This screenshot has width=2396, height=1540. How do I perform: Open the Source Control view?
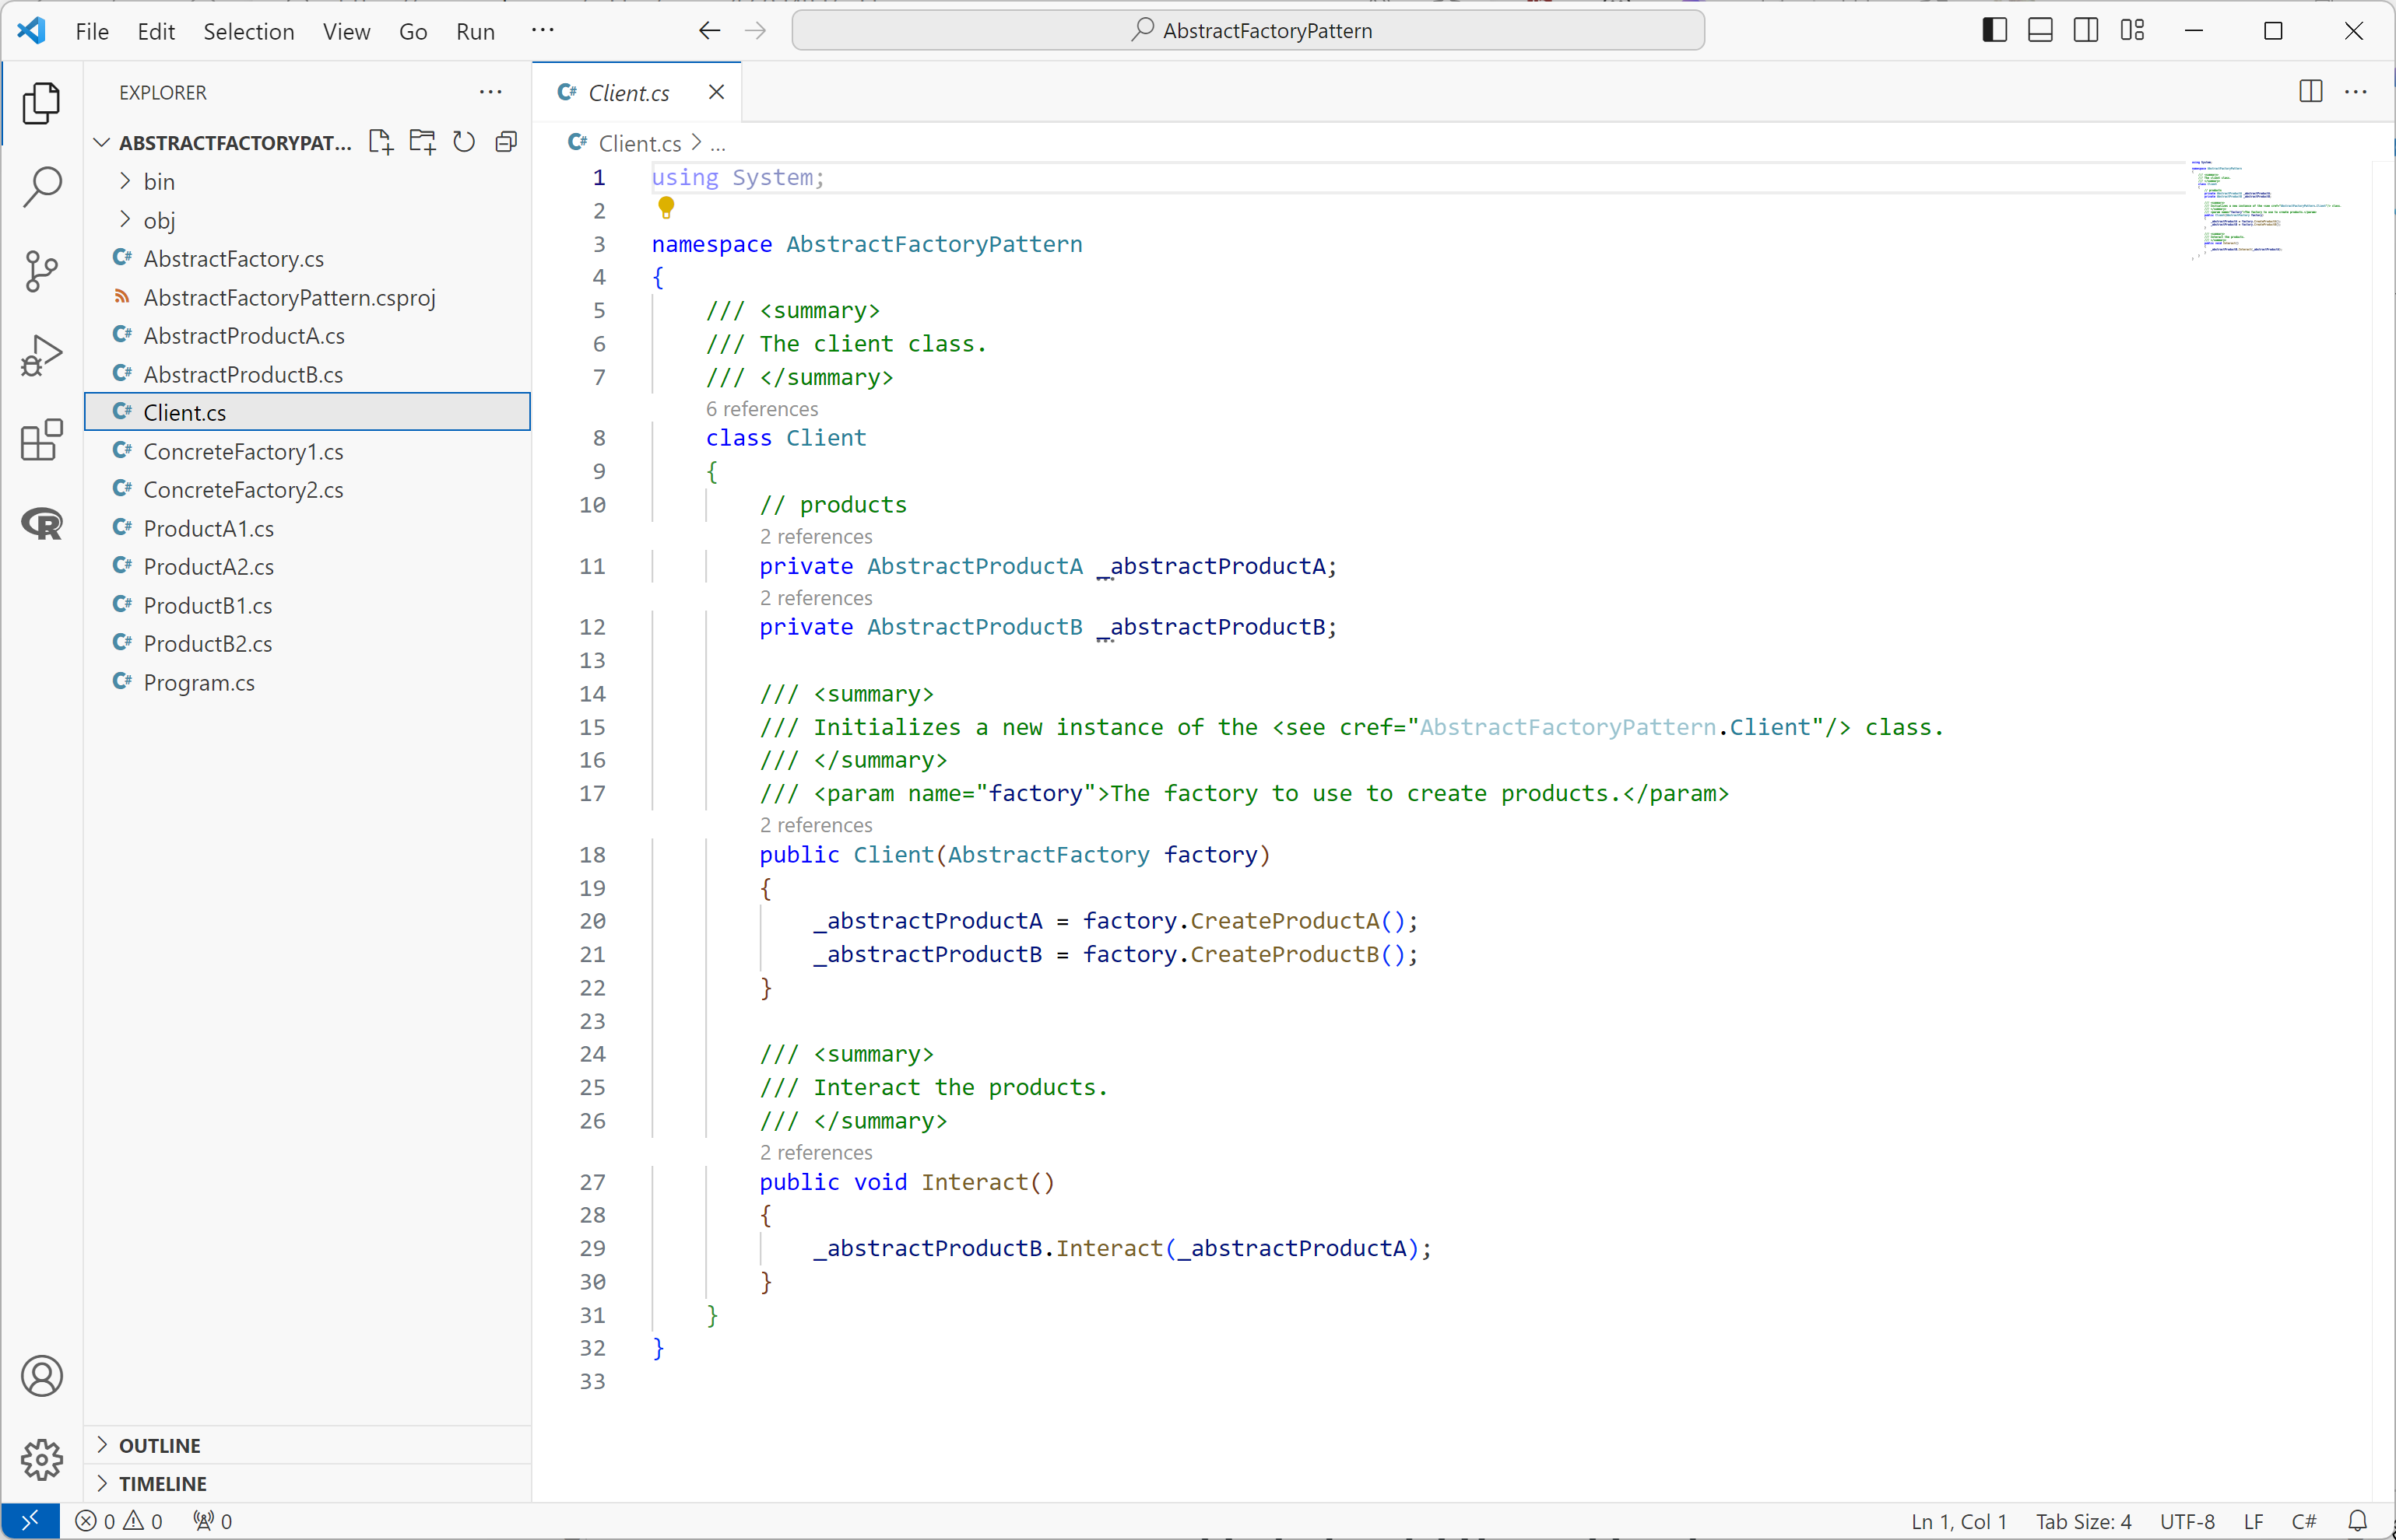tap(41, 271)
